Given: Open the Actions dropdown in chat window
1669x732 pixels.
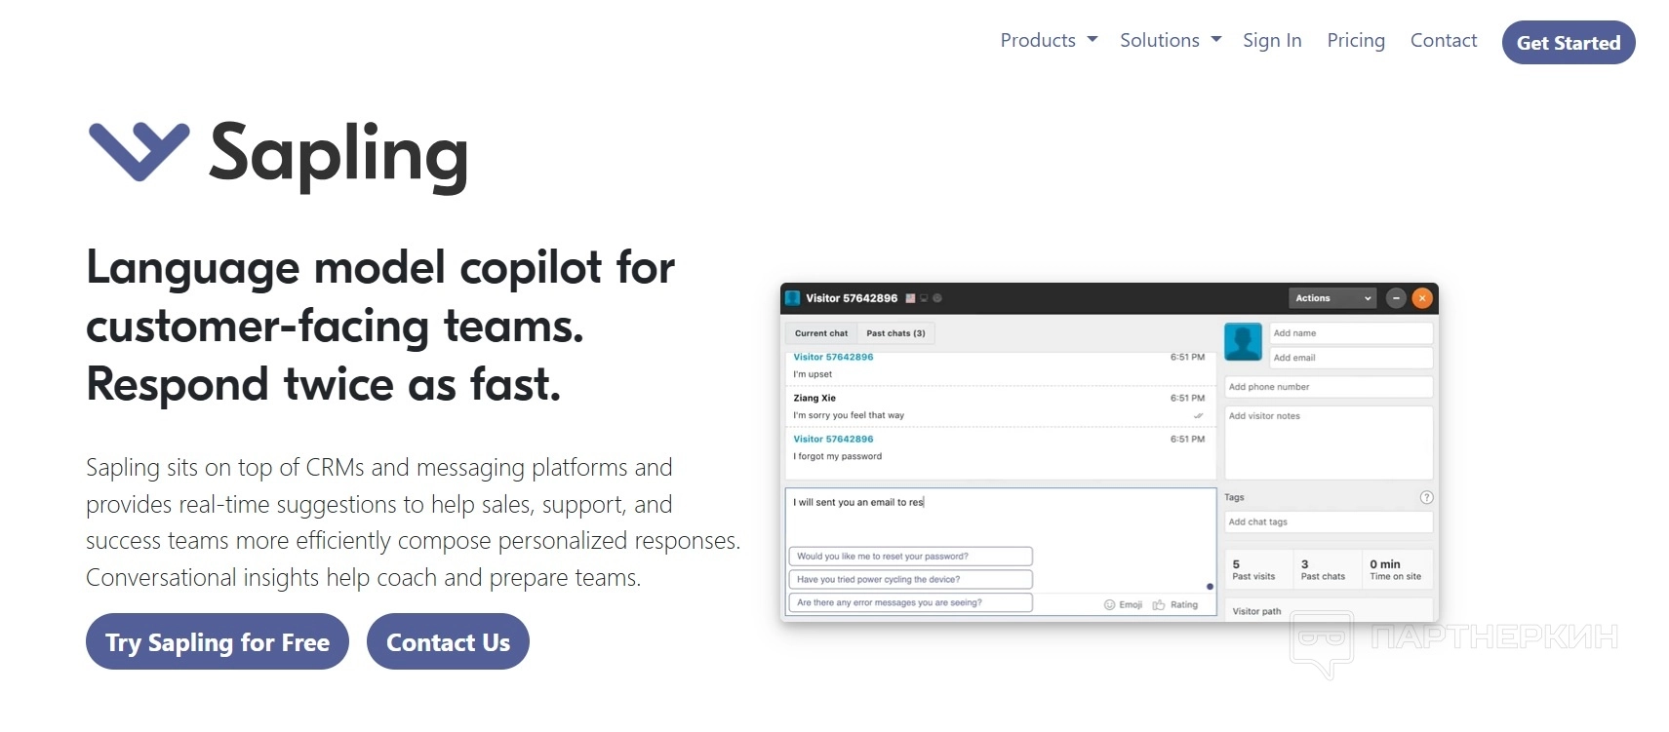Looking at the screenshot, I should pyautogui.click(x=1332, y=298).
